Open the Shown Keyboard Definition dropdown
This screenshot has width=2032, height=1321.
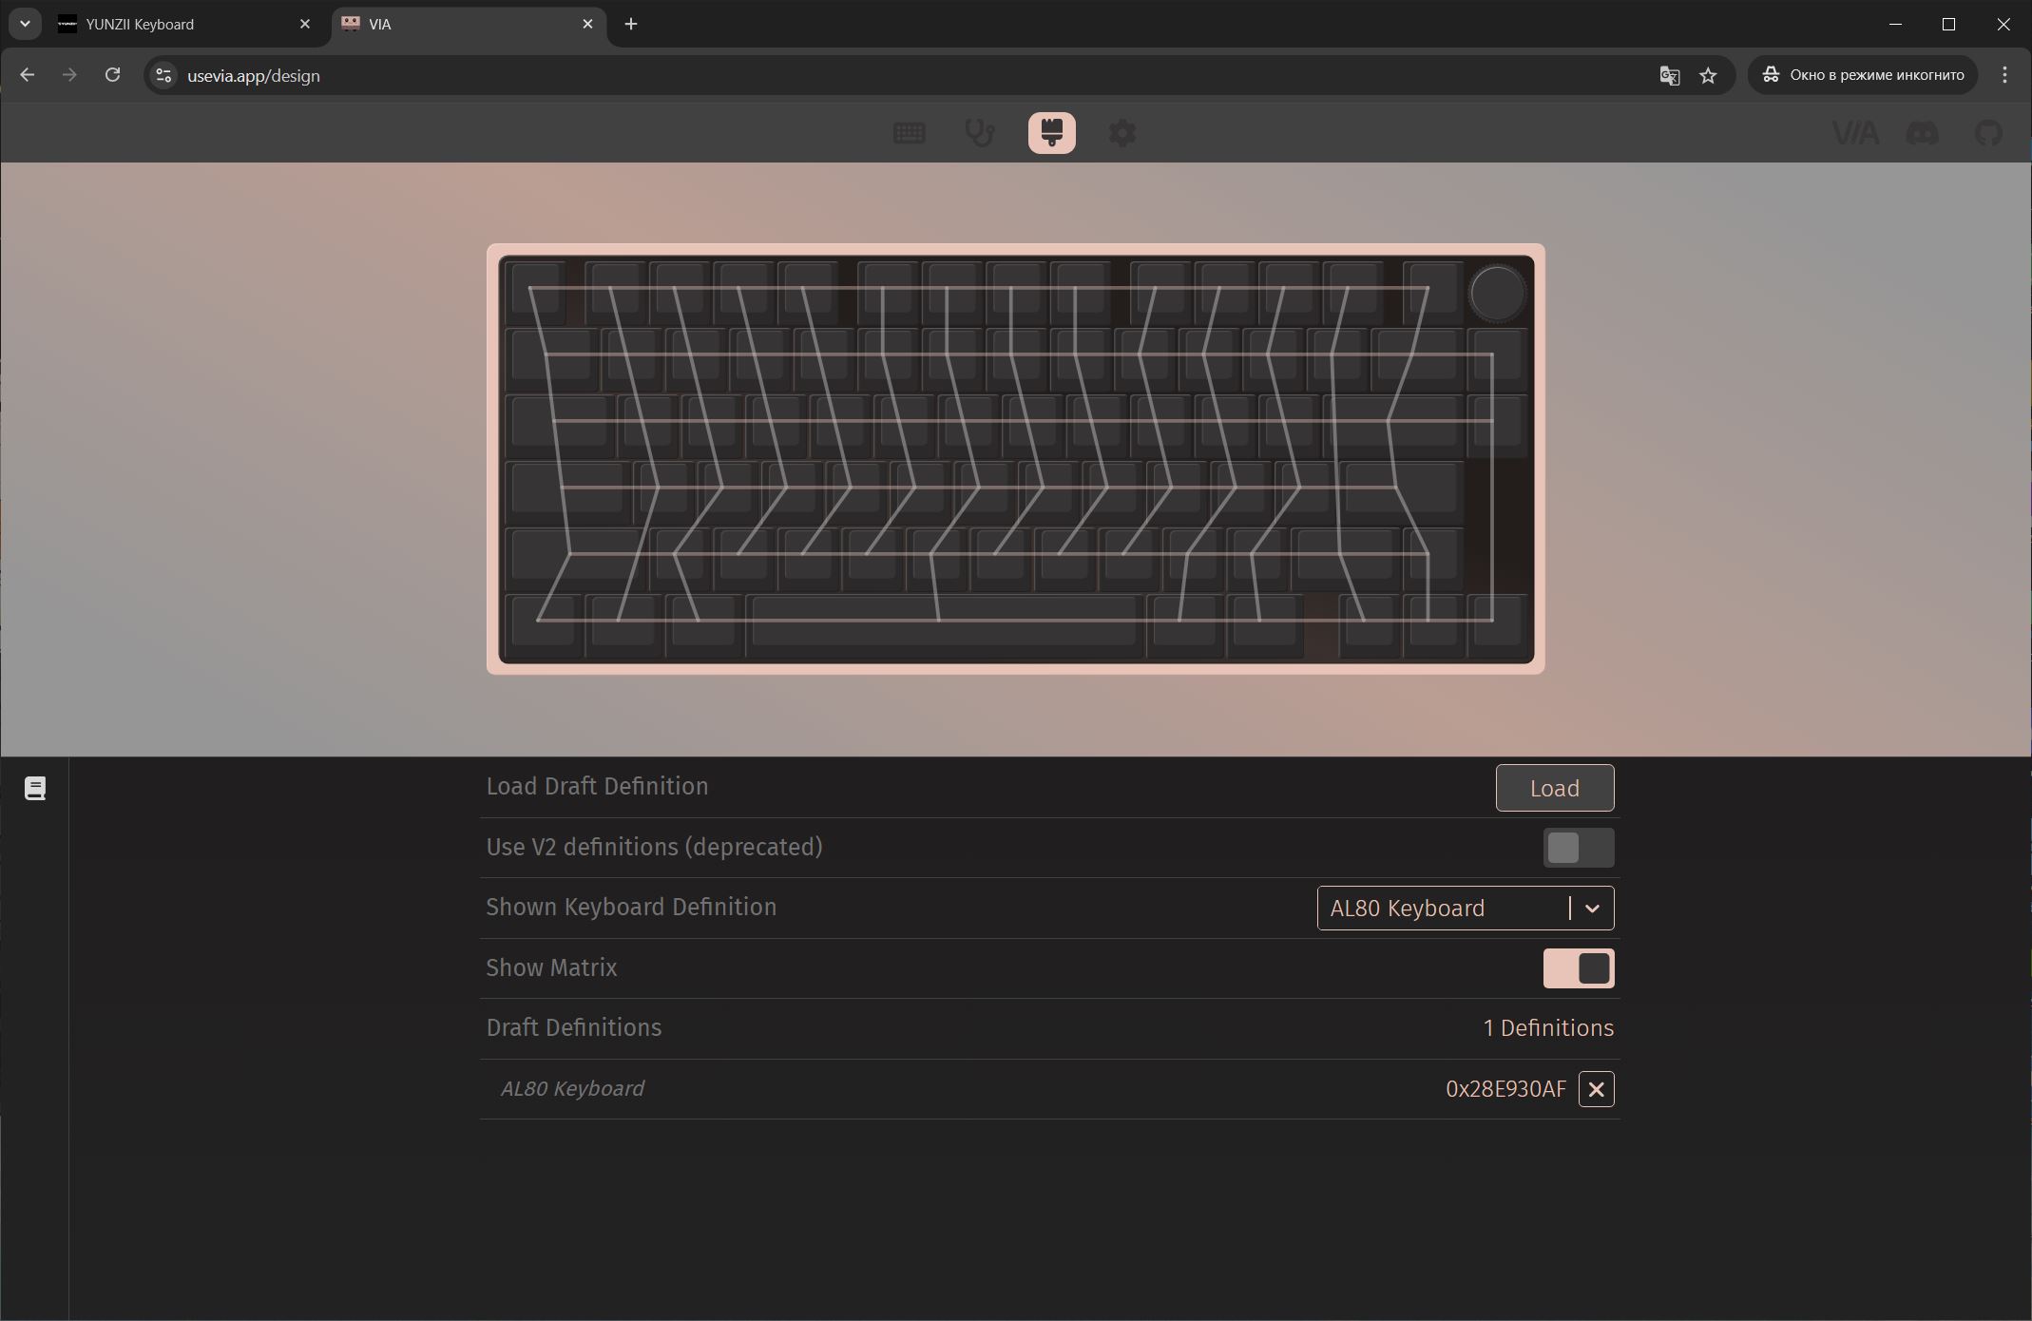(1465, 909)
